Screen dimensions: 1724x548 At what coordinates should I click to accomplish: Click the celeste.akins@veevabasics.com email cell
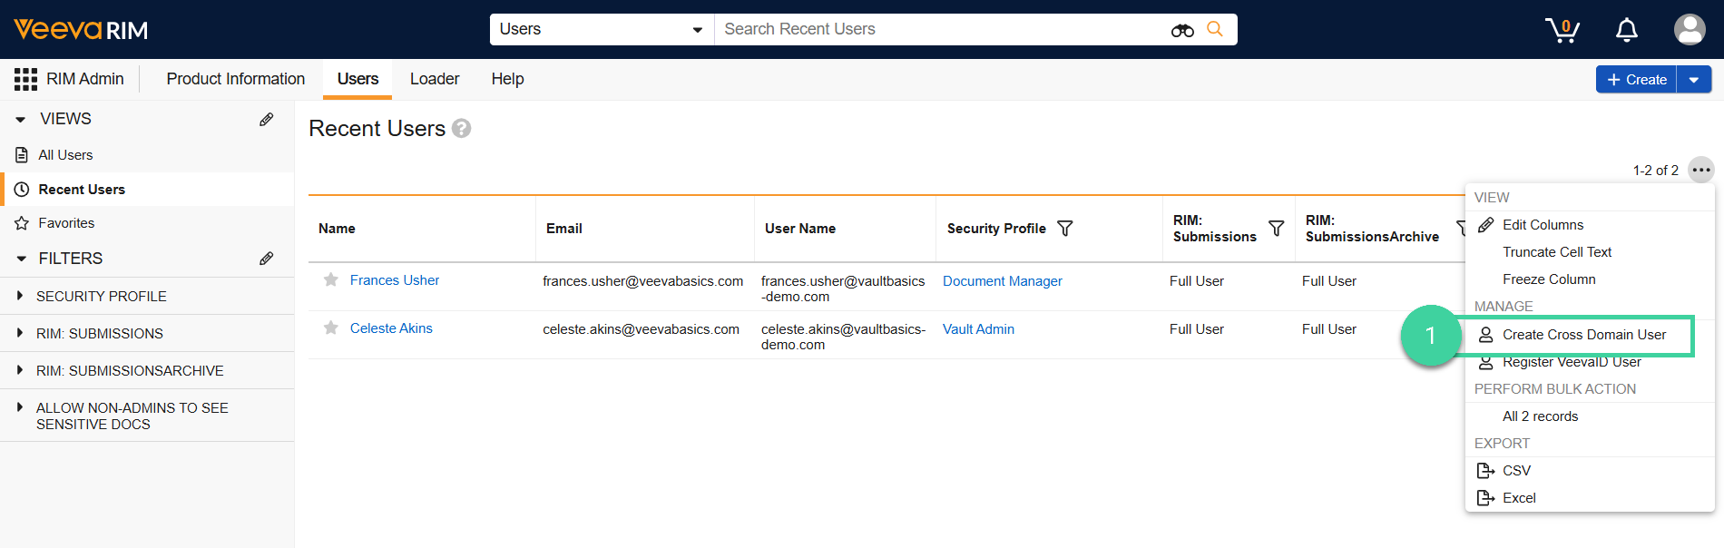[641, 329]
